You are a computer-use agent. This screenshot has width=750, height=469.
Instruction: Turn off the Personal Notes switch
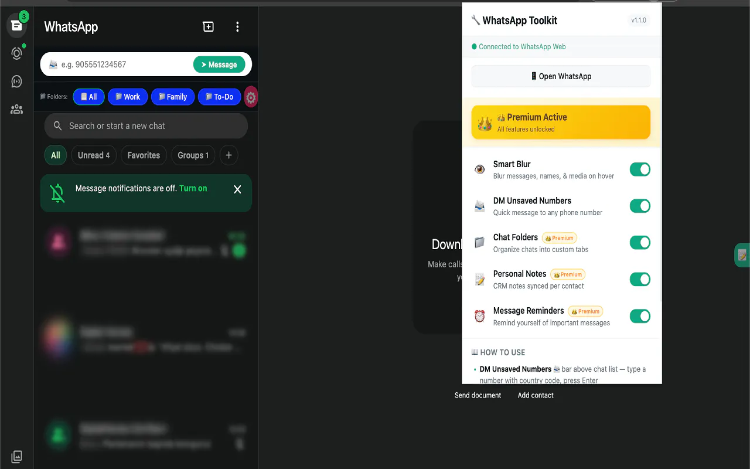click(x=640, y=280)
